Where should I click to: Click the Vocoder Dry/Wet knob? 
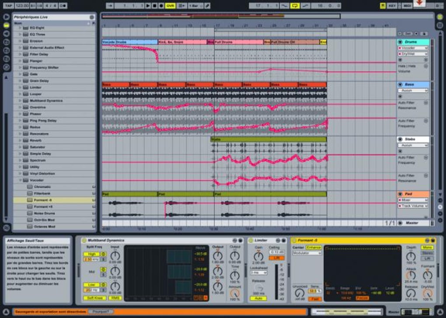tap(427, 293)
